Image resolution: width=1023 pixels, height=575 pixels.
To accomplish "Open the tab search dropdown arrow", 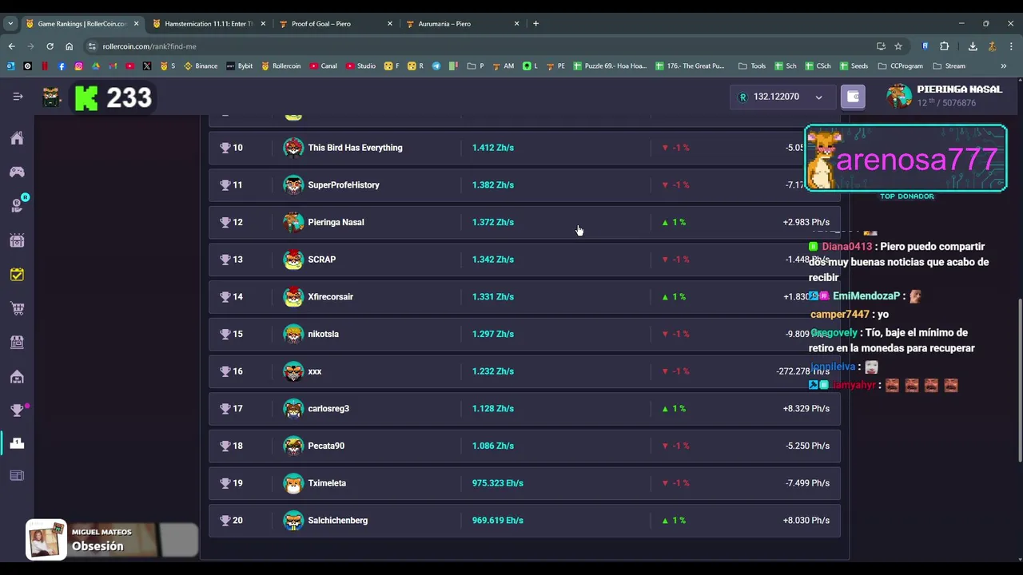I will point(10,23).
